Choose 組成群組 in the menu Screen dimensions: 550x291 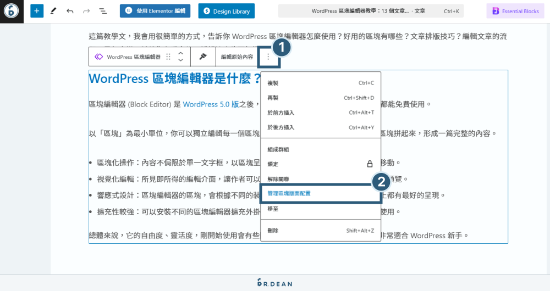[321, 149]
